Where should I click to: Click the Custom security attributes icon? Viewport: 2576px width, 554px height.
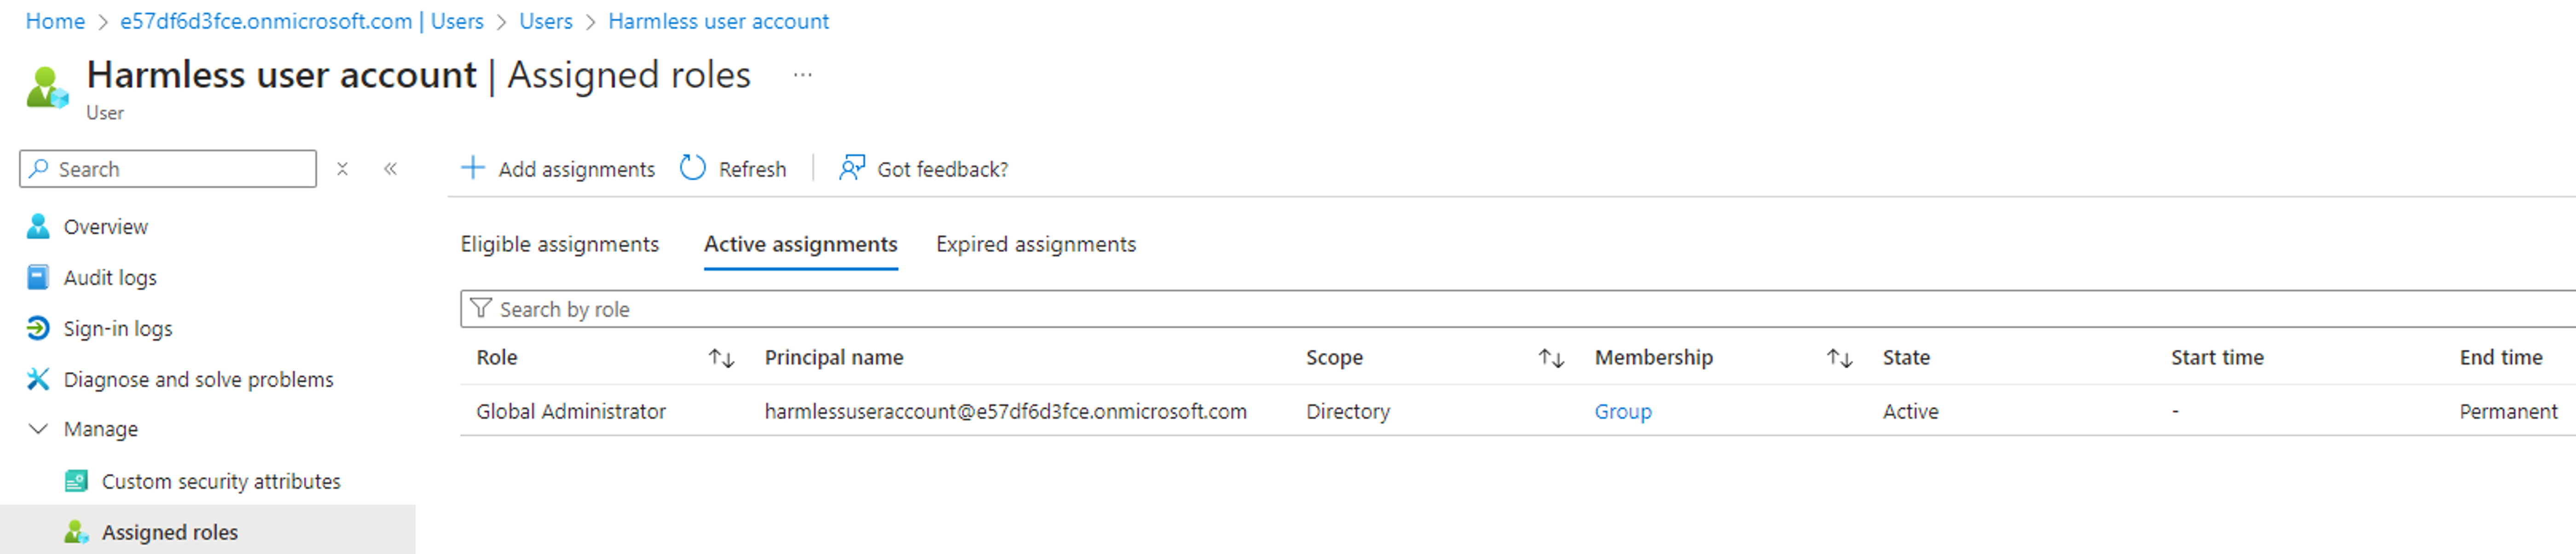tap(76, 481)
